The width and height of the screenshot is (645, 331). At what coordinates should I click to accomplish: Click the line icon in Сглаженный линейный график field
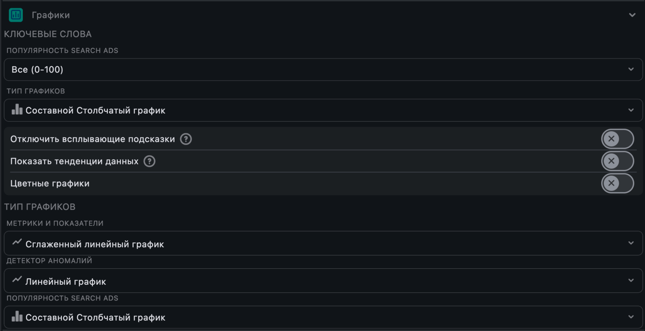[17, 242]
